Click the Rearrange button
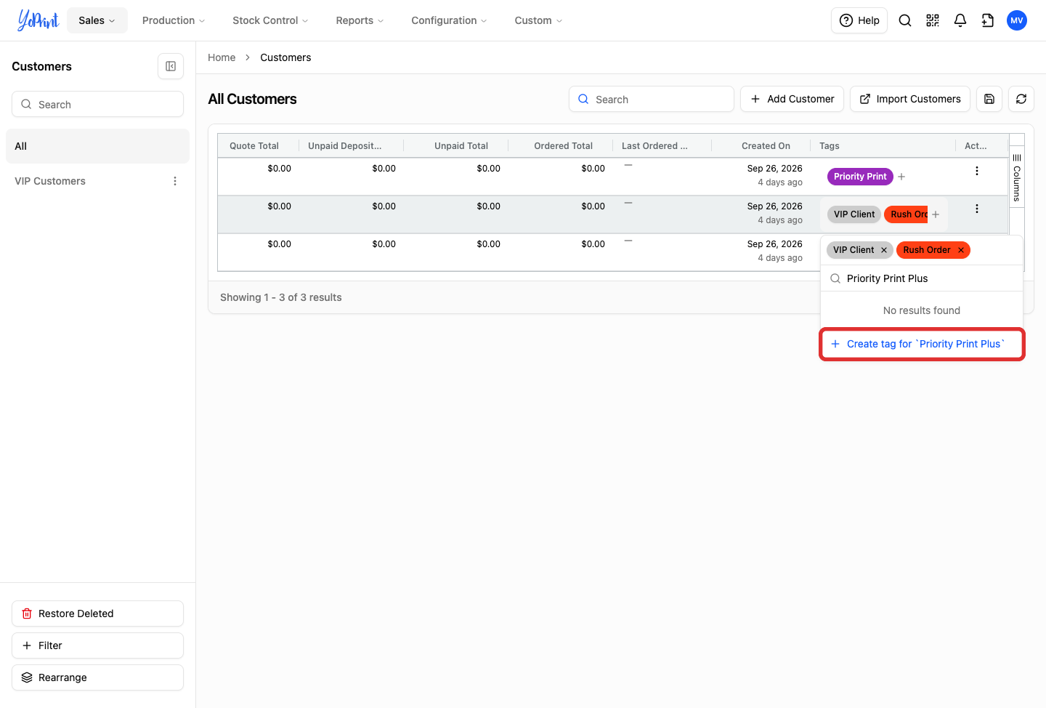The image size is (1046, 708). click(x=97, y=677)
